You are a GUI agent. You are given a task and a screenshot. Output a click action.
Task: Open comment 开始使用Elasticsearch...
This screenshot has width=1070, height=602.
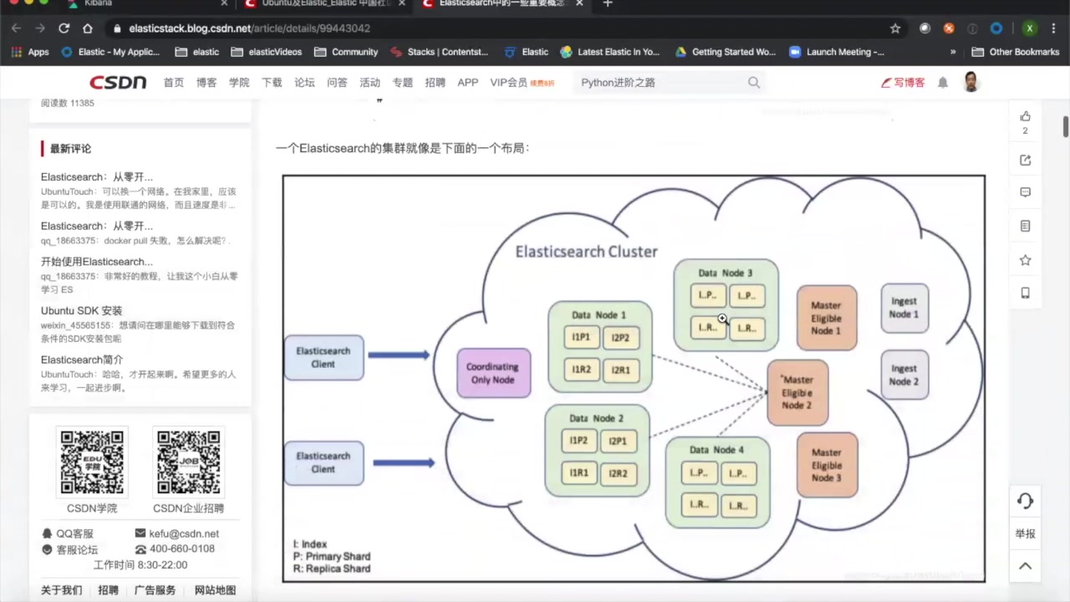tap(97, 262)
